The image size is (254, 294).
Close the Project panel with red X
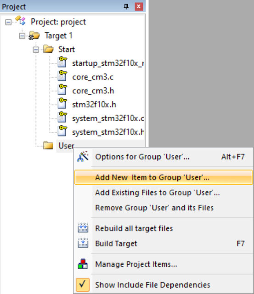(x=139, y=6)
